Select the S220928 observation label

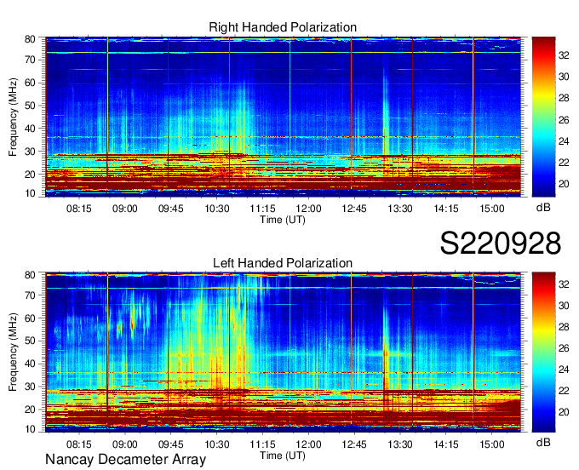[501, 243]
